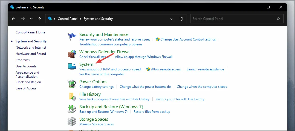Select Network and Internet in sidebar
The height and width of the screenshot is (131, 295).
[x=31, y=48]
